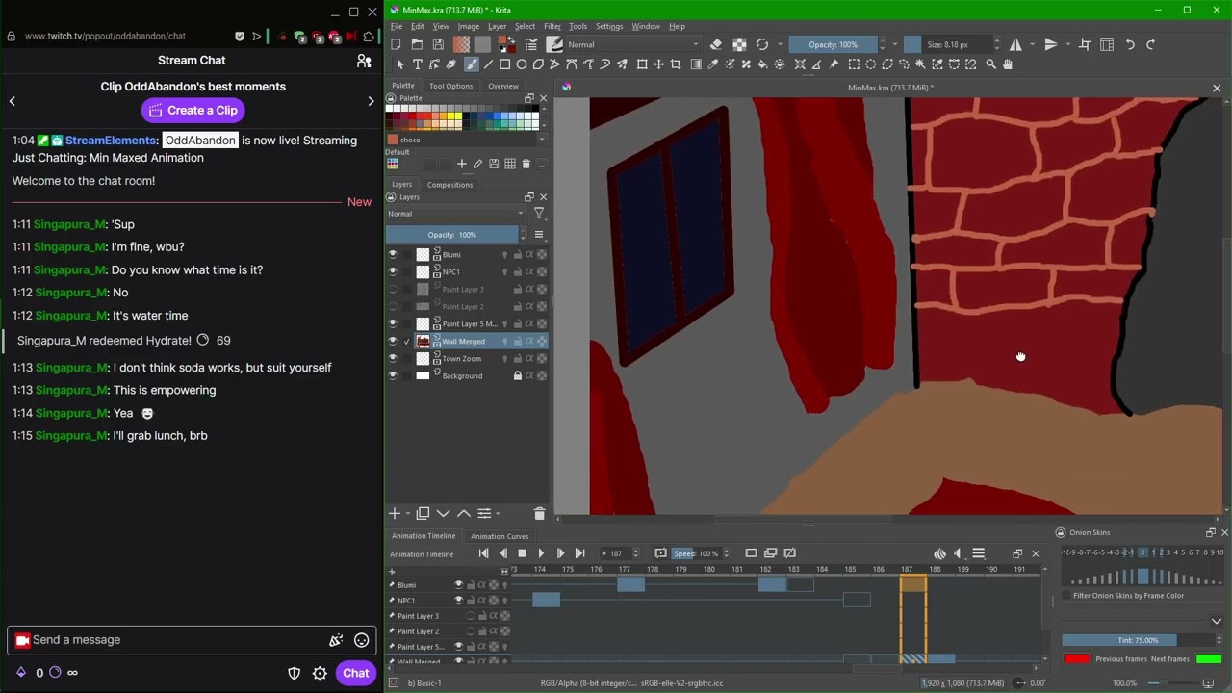Click the save document icon
Image resolution: width=1232 pixels, height=693 pixels.
(x=438, y=44)
